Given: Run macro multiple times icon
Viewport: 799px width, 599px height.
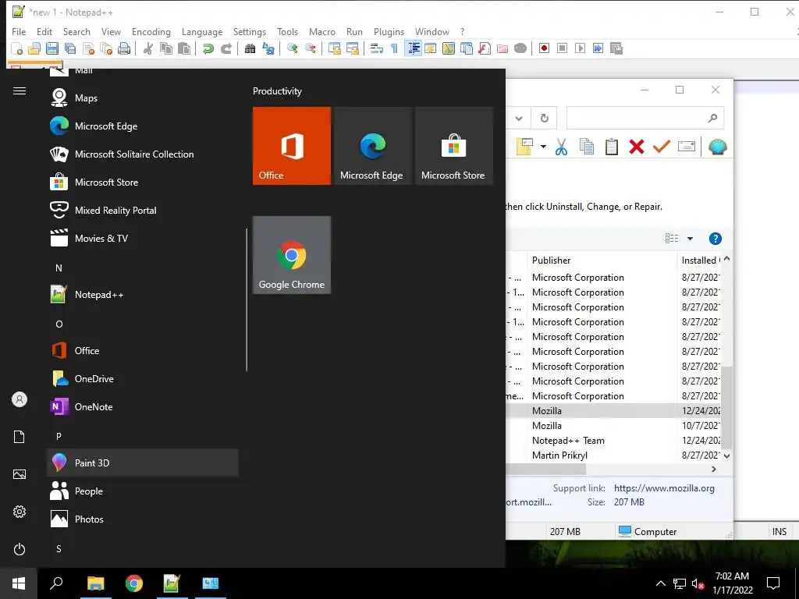Looking at the screenshot, I should (598, 48).
